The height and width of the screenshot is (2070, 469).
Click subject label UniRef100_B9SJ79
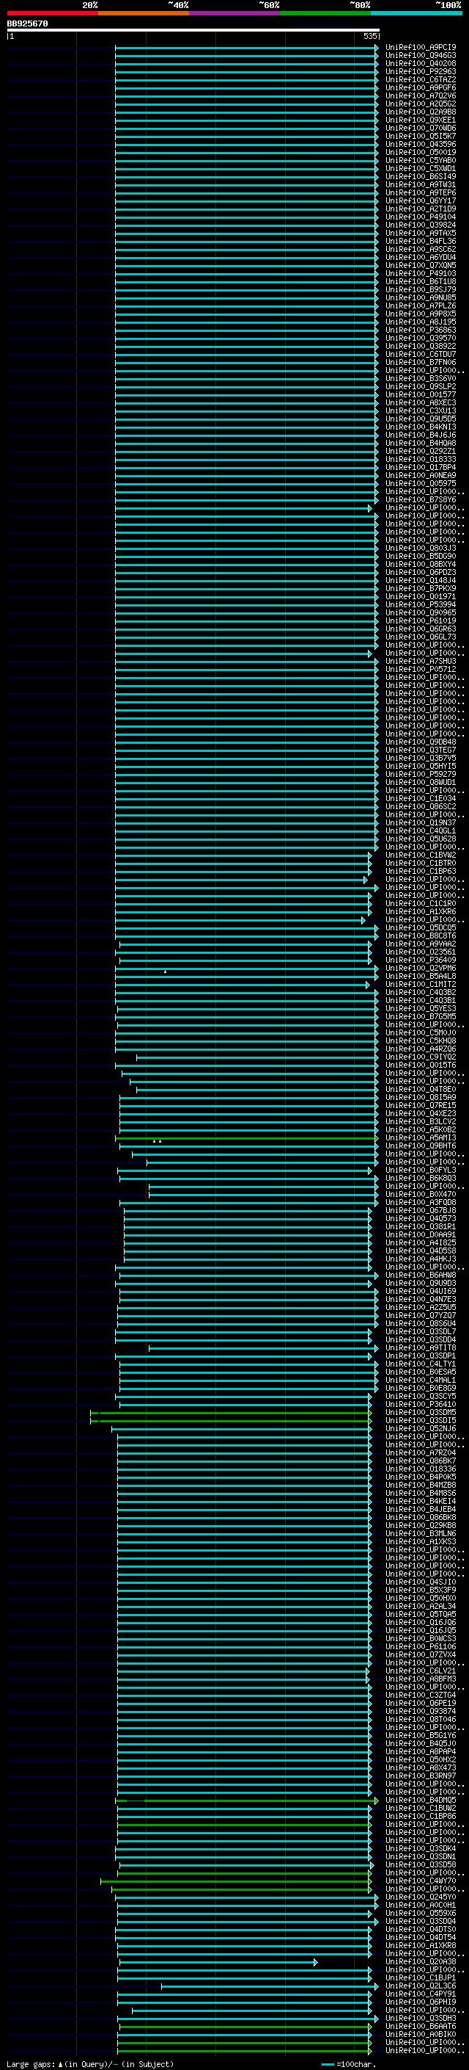(421, 289)
